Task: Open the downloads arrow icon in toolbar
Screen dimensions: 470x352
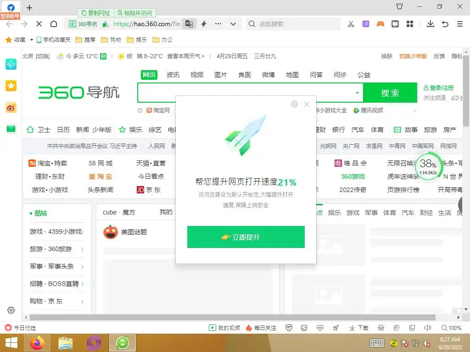Action: (431, 24)
